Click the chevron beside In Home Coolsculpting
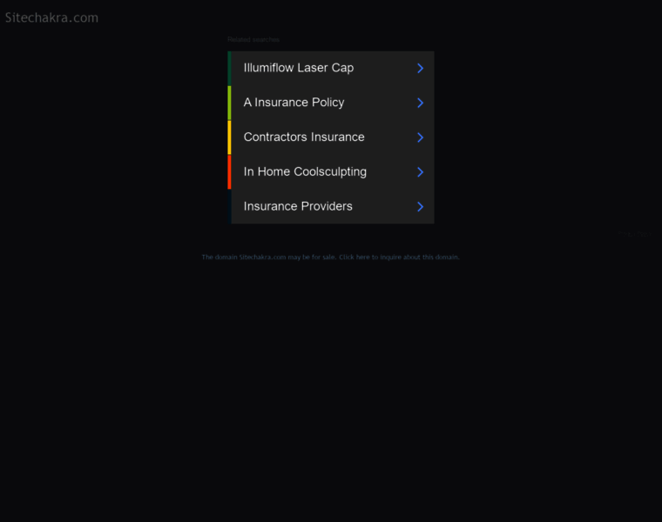 pos(420,172)
